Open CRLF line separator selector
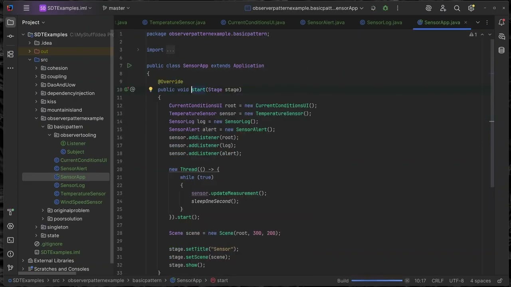Screen dimensions: 511x287 (438, 281)
